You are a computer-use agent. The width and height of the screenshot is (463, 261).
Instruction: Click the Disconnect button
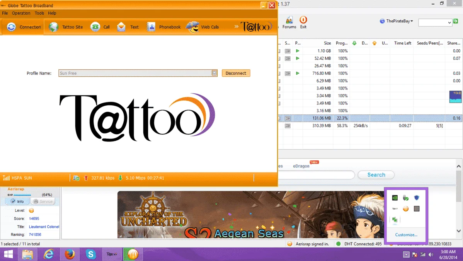coord(236,73)
